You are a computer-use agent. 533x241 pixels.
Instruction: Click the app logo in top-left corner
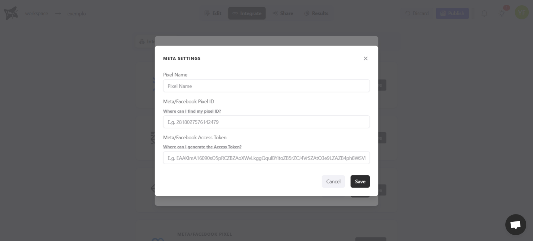(x=11, y=13)
